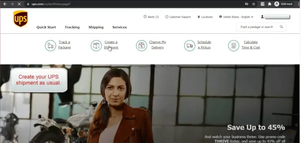This screenshot has width=301, height=143.
Task: Go back with browser back arrow
Action: coord(5,4)
